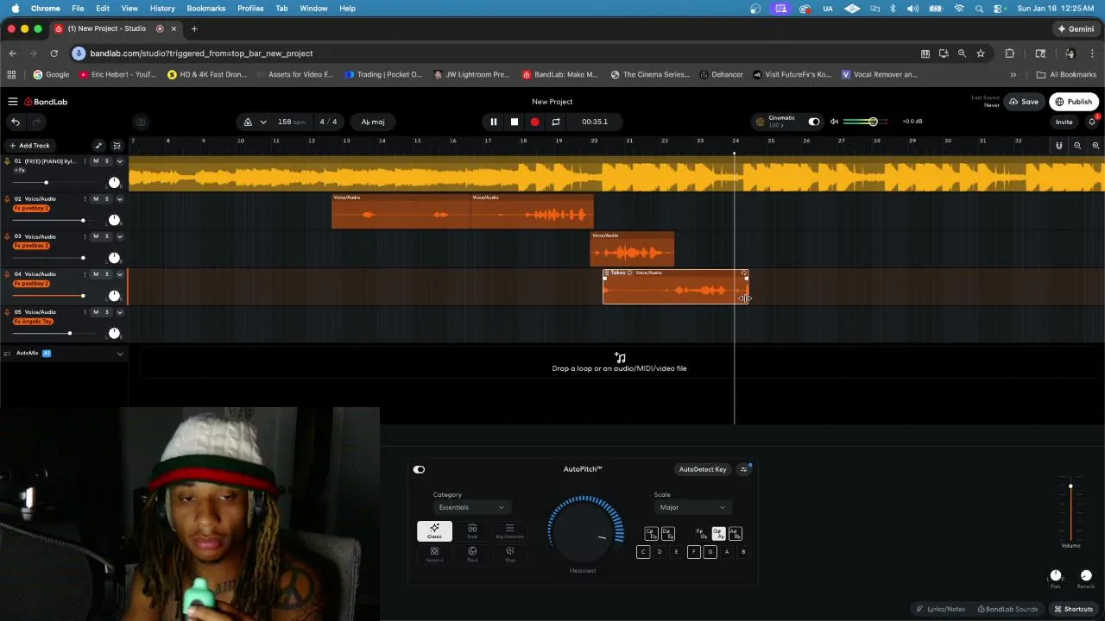Open the notifications bell
This screenshot has width=1105, height=621.
point(1092,122)
